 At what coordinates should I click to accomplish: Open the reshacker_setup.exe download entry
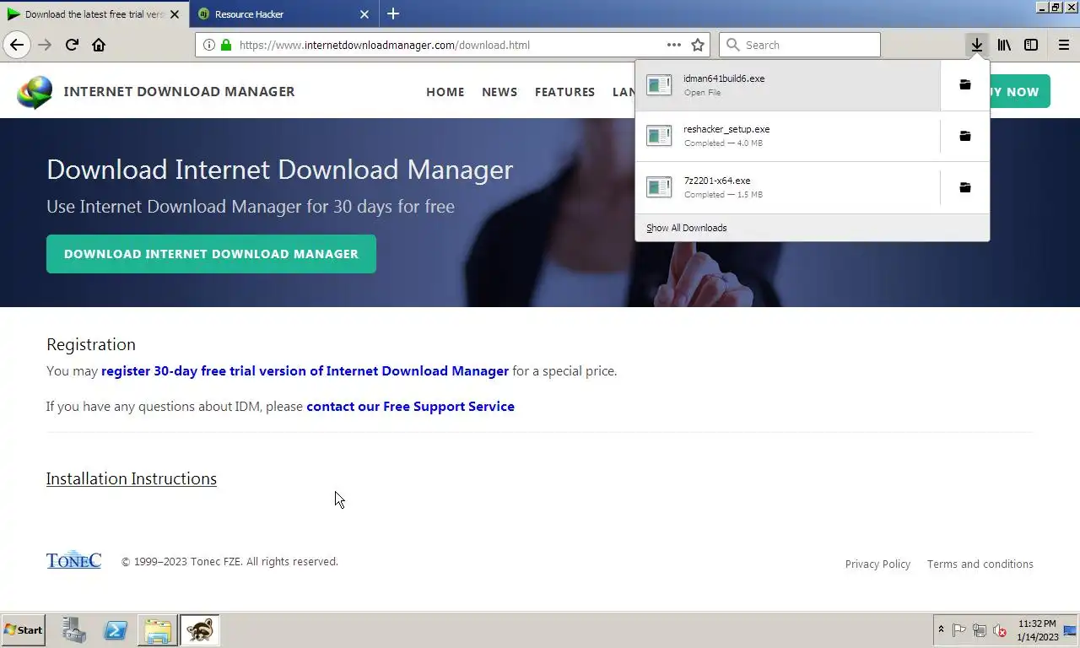(788, 136)
